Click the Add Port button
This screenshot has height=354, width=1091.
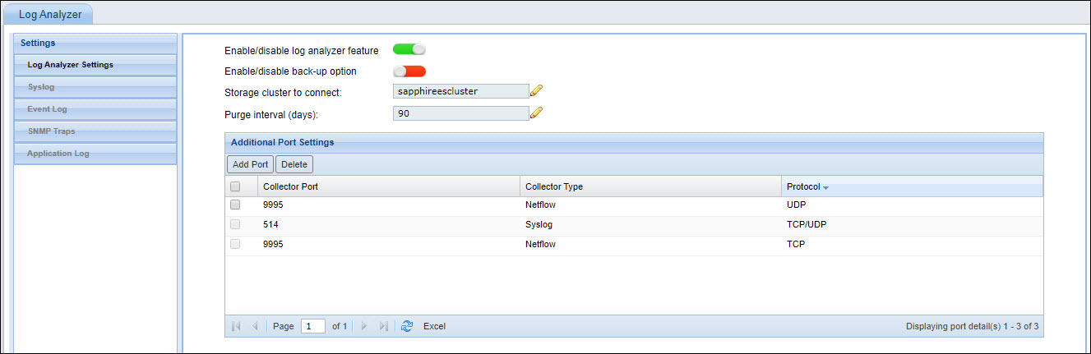[251, 164]
